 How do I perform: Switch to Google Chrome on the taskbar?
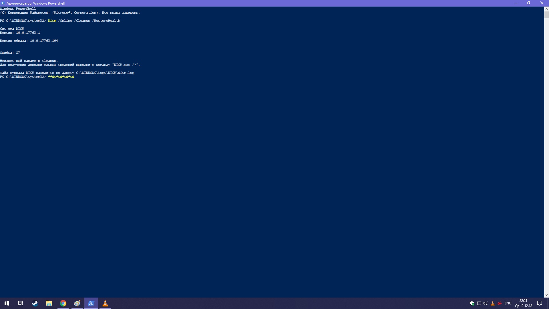(63, 303)
